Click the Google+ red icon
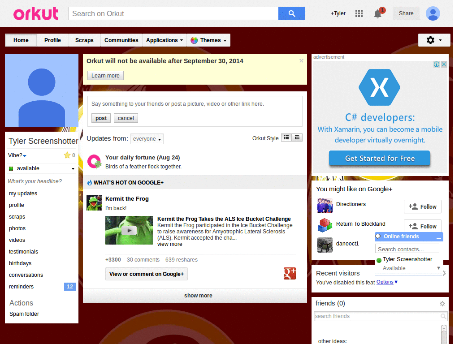 (290, 274)
